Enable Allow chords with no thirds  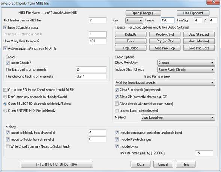(117, 104)
